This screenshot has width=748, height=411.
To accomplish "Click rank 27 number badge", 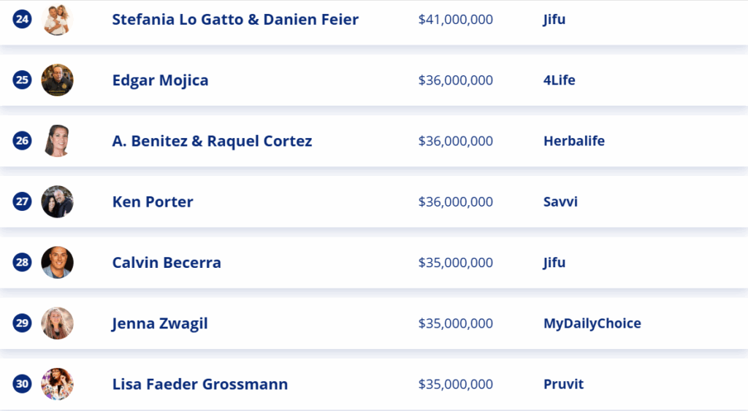I will 22,201.
